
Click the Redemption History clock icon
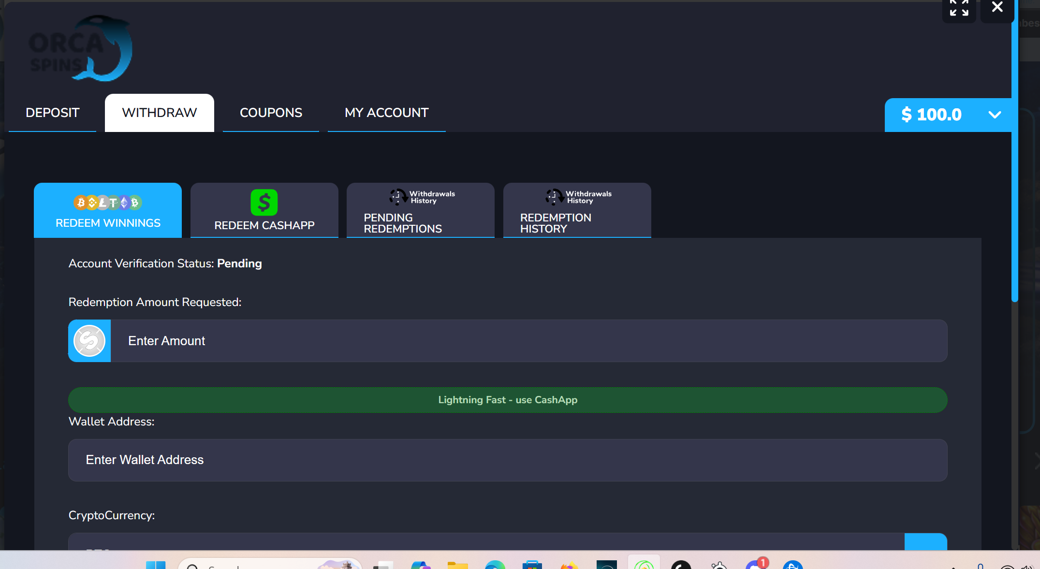coord(555,197)
